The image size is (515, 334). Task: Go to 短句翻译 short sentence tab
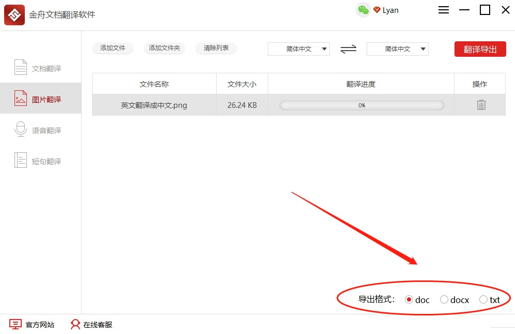pos(40,161)
